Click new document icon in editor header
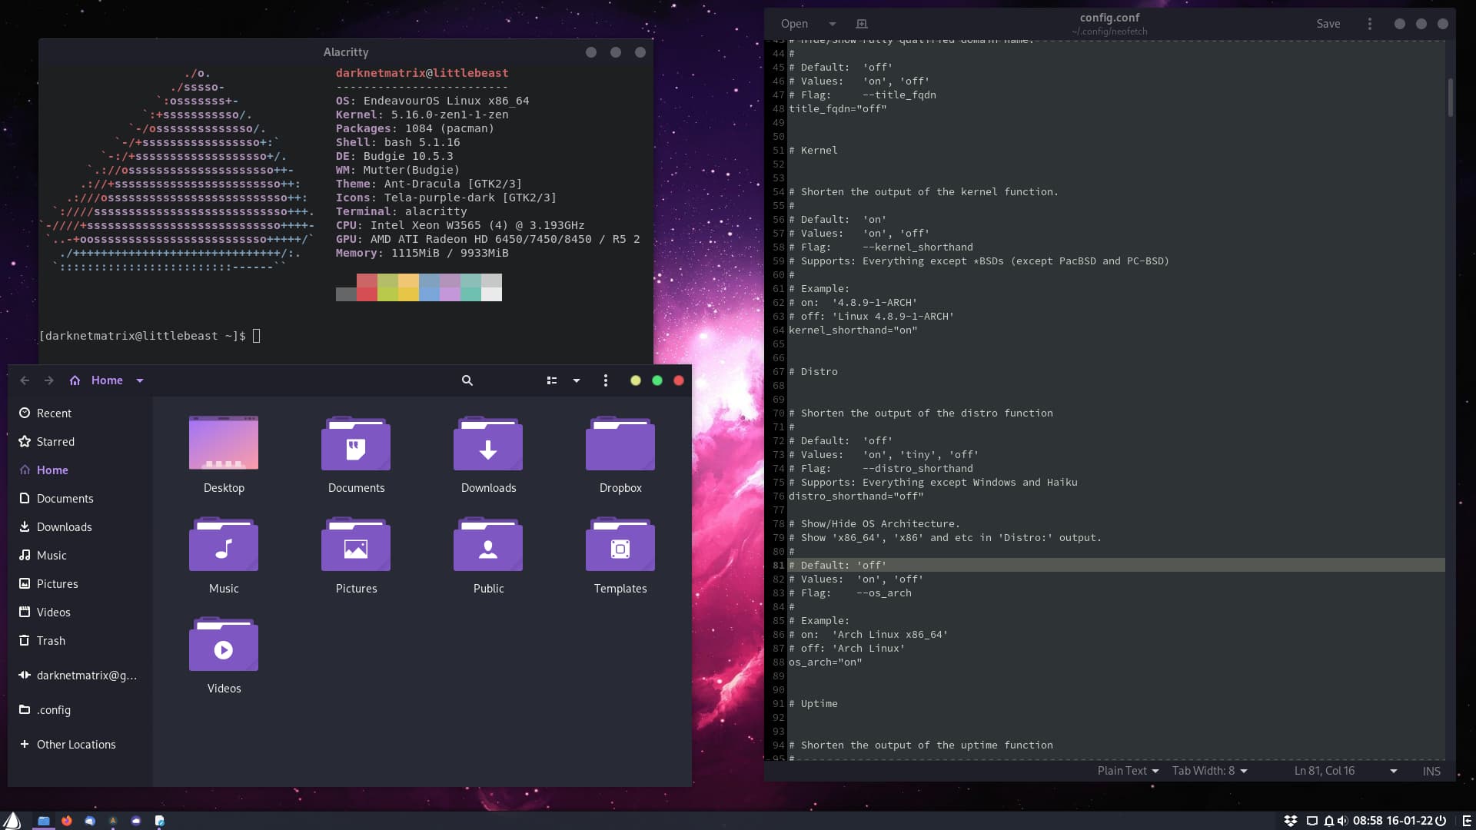This screenshot has height=830, width=1476. coord(862,24)
